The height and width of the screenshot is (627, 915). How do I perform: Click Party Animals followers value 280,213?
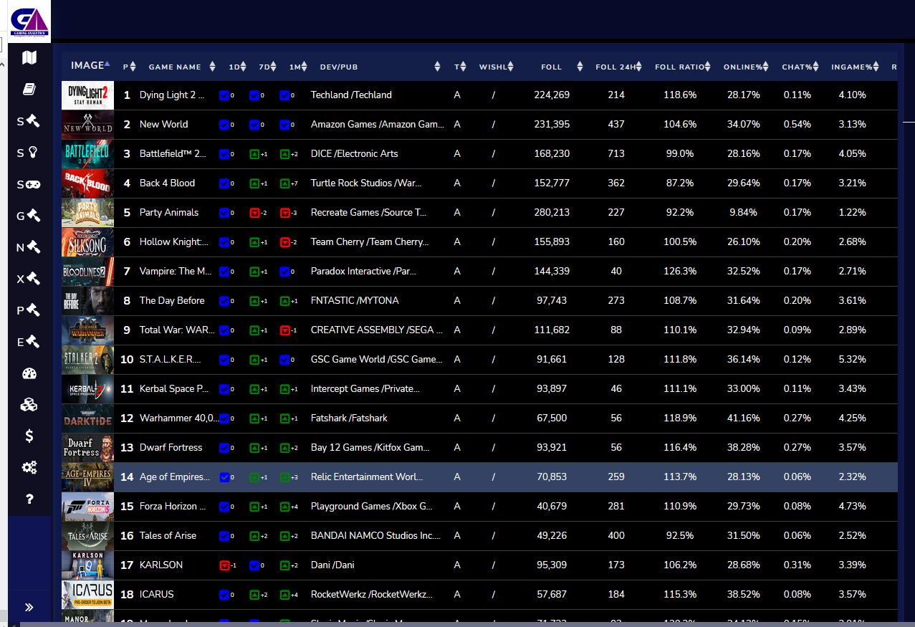(552, 213)
